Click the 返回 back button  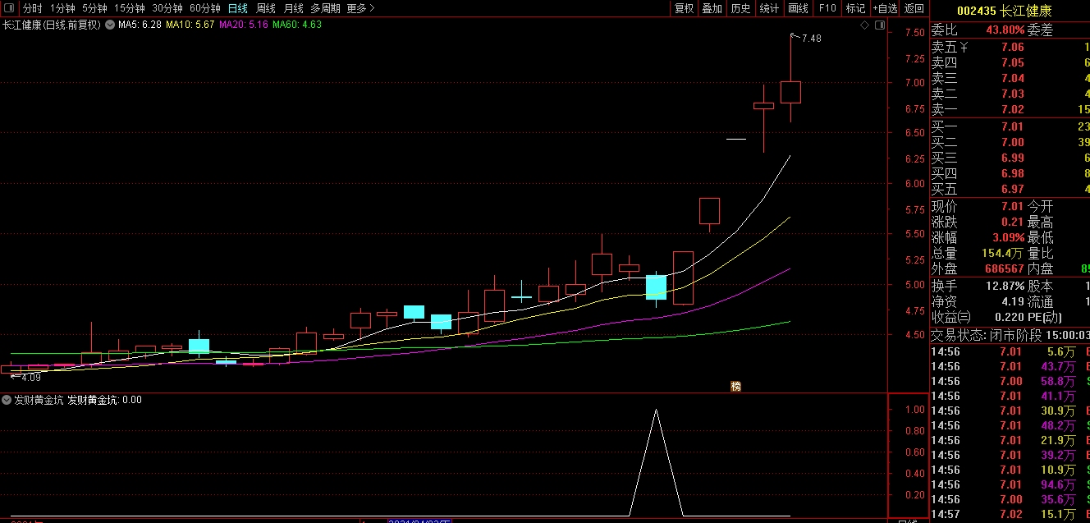tap(914, 8)
